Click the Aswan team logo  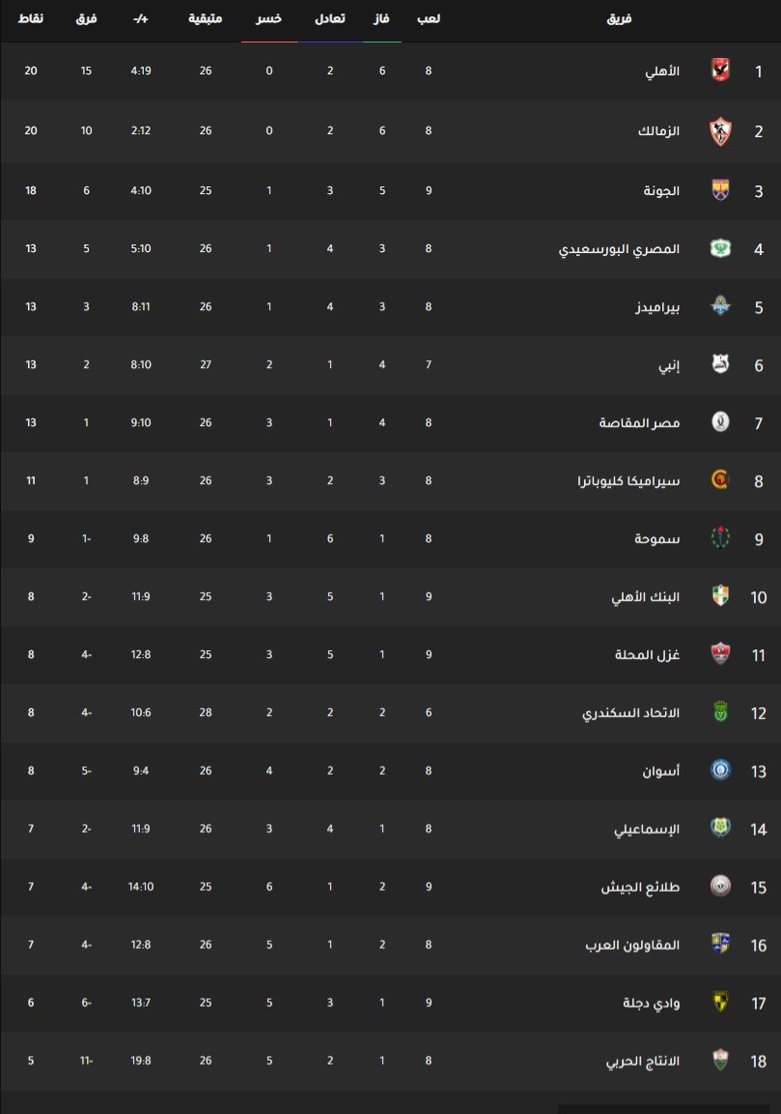coord(720,770)
